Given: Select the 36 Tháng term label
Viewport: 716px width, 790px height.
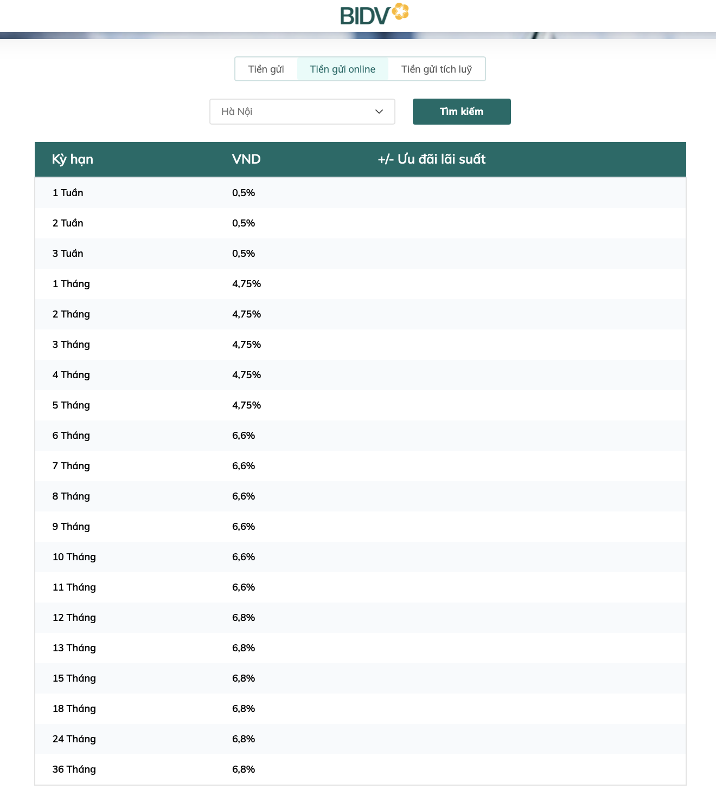Looking at the screenshot, I should 74,769.
